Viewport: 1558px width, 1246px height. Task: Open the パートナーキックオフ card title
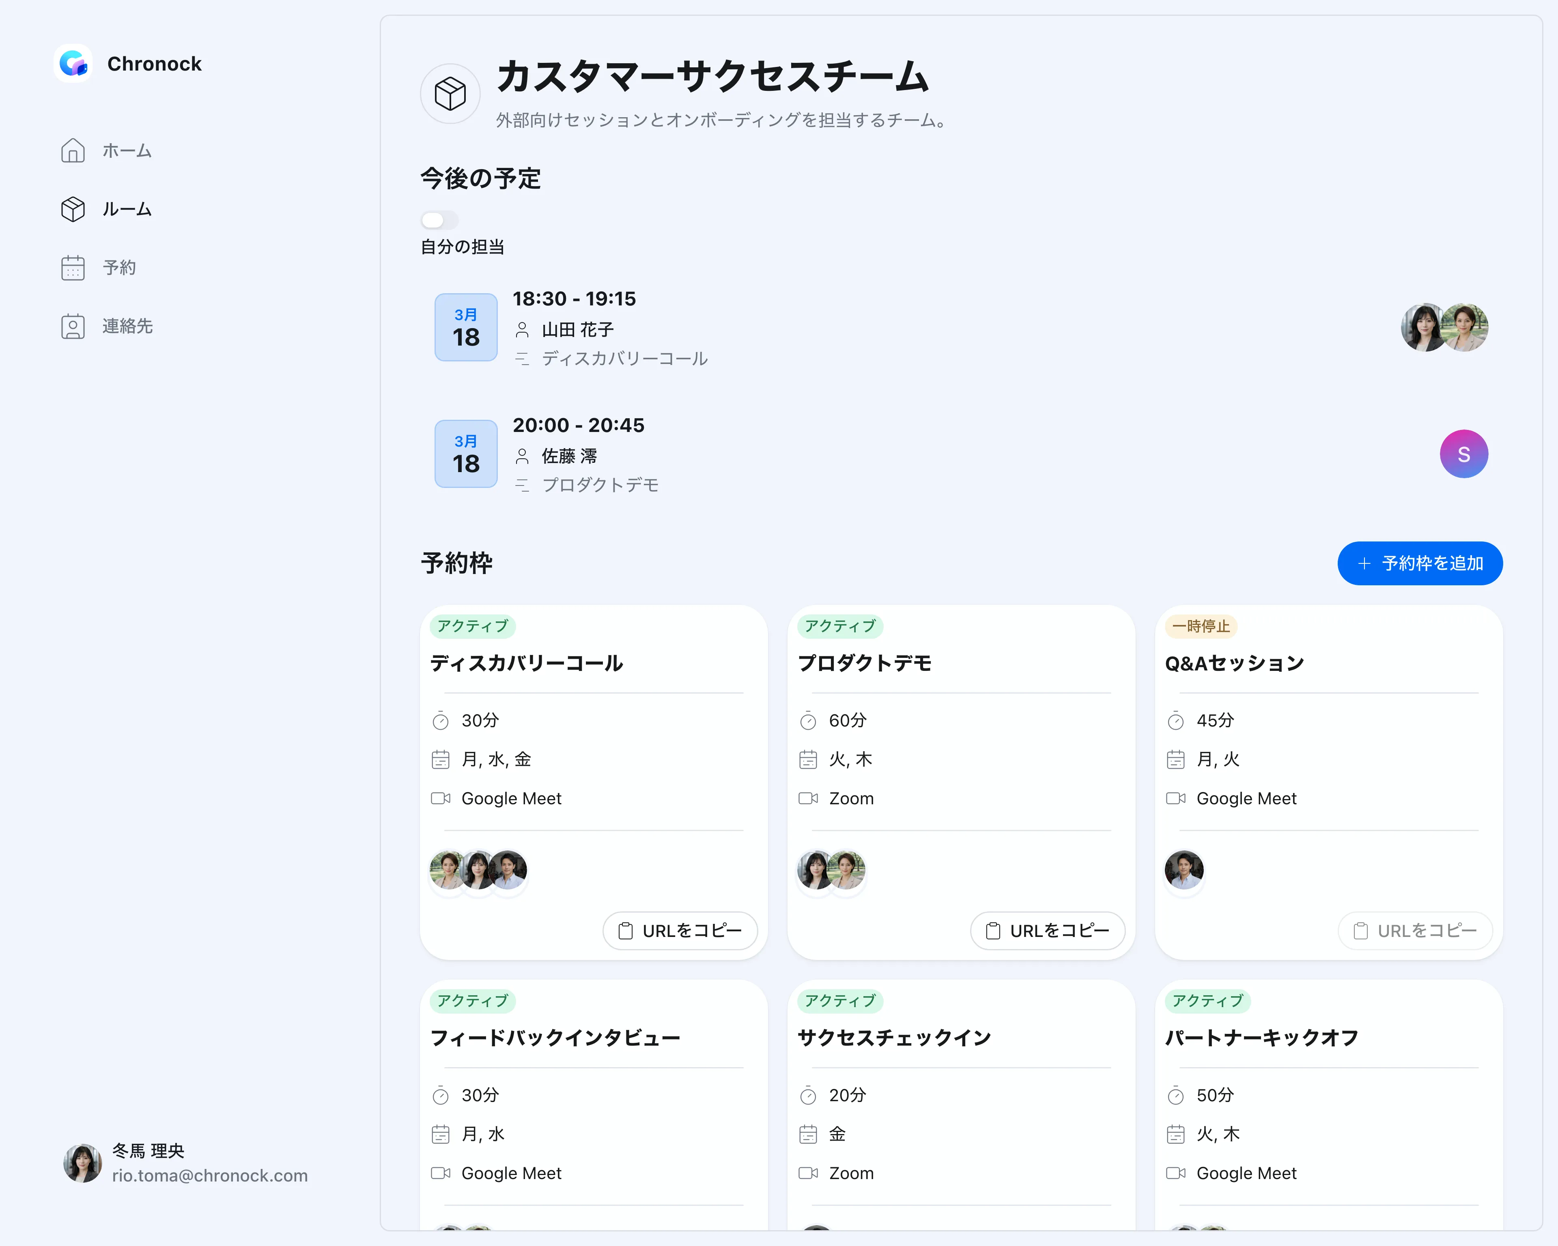1262,1038
